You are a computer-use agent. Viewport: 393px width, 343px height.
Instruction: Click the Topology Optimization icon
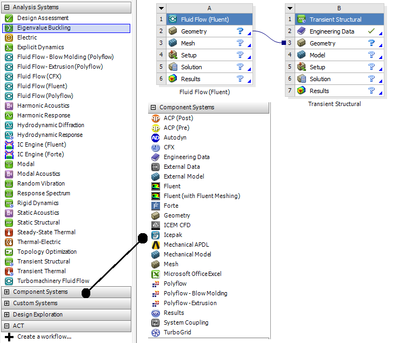pos(9,252)
